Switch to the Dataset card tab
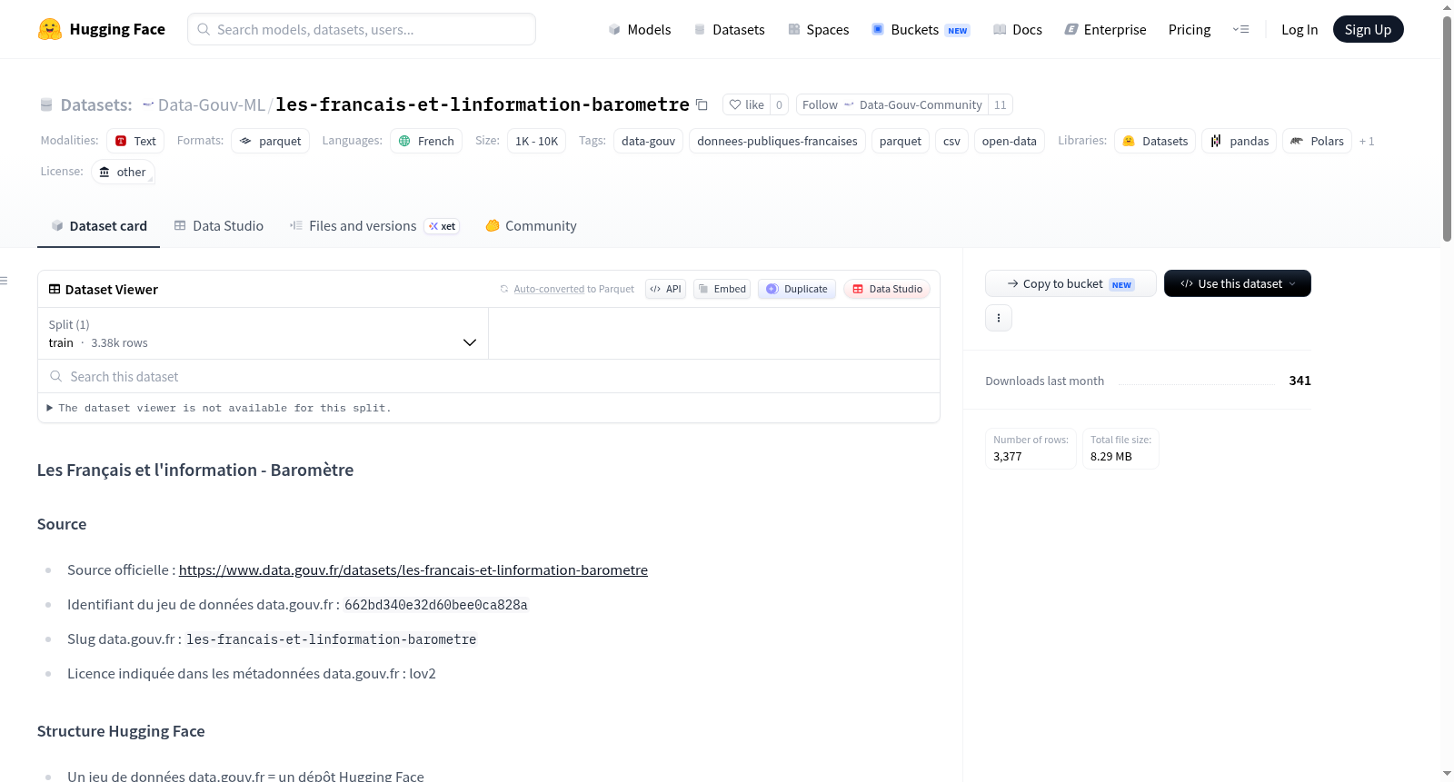Viewport: 1454px width, 782px height. pos(99,226)
